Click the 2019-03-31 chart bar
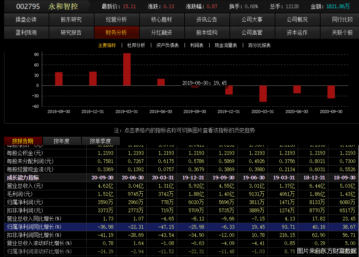 point(127,69)
